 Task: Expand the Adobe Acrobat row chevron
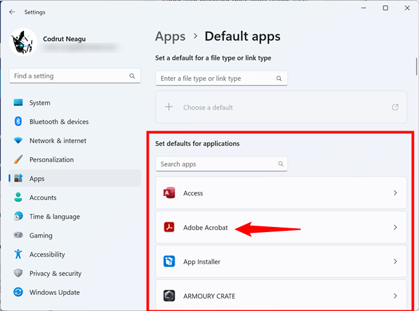(x=395, y=227)
